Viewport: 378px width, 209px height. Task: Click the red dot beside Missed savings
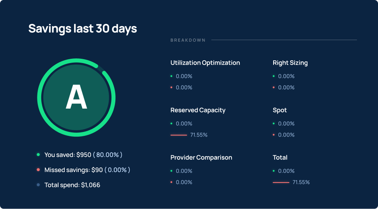coord(38,170)
